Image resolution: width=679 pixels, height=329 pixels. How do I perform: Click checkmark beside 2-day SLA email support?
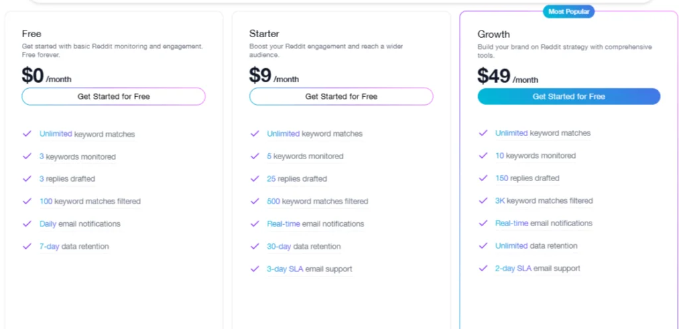coord(483,268)
